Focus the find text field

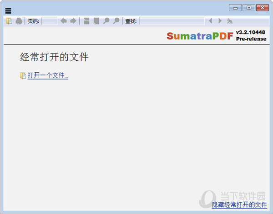pos(172,21)
